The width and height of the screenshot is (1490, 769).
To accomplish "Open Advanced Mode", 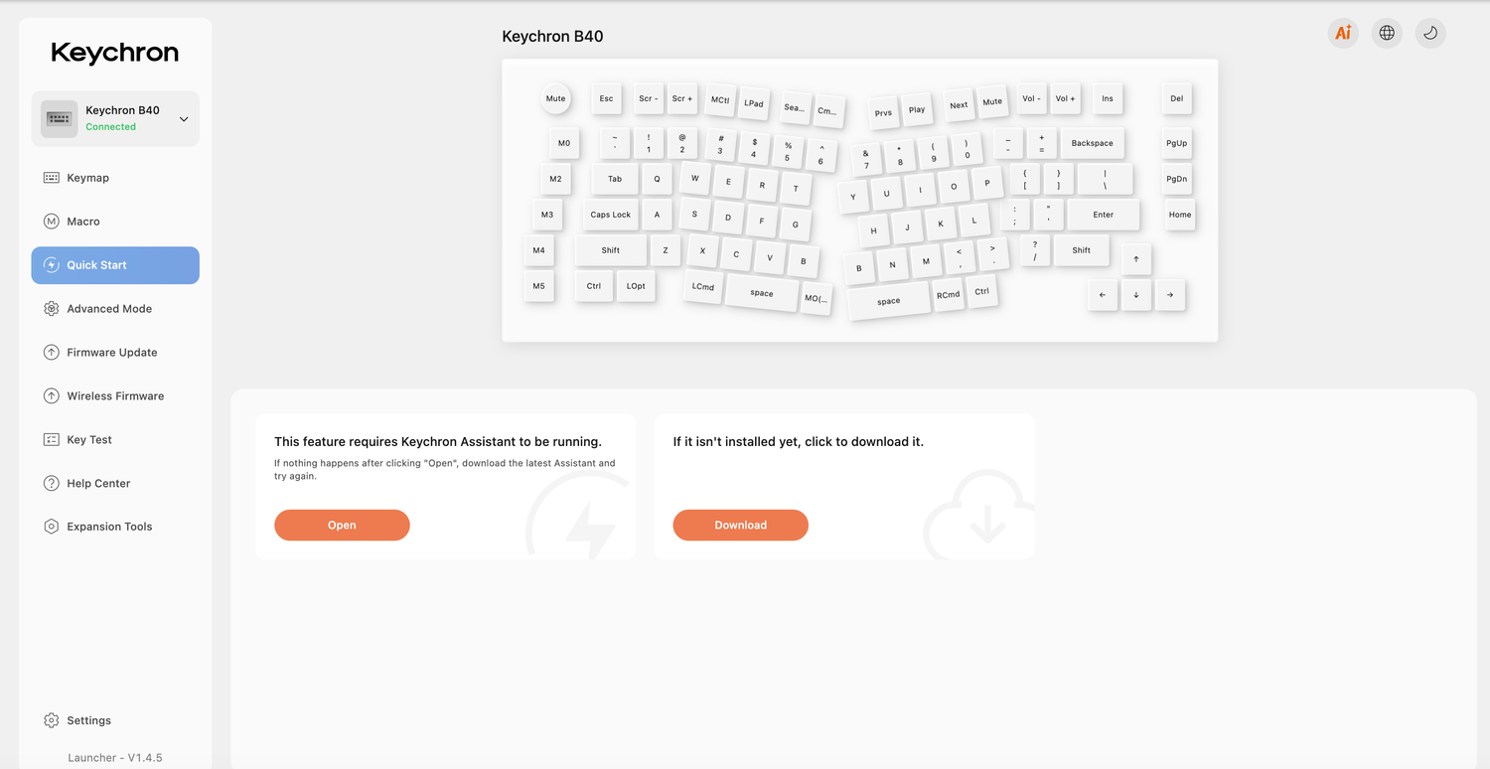I will coord(115,309).
